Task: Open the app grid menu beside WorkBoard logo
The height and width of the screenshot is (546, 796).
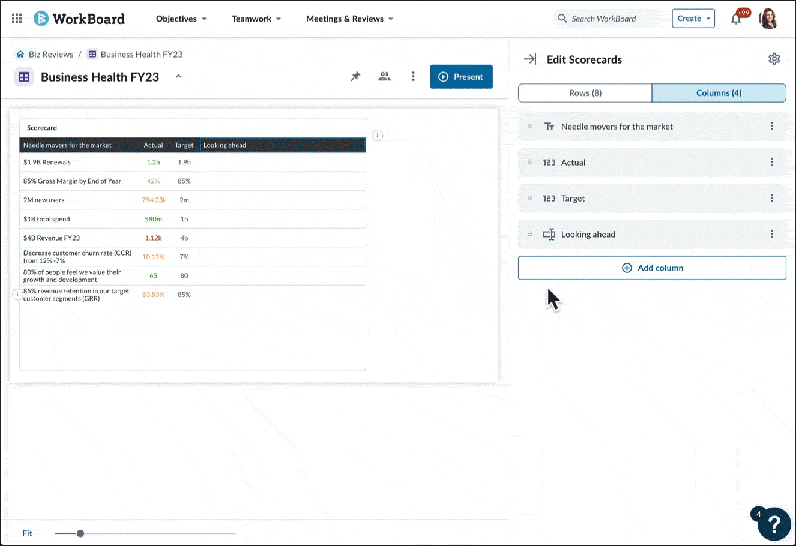Action: (16, 18)
